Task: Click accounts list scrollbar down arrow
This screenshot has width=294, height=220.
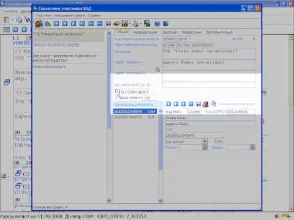Action: click(160, 200)
